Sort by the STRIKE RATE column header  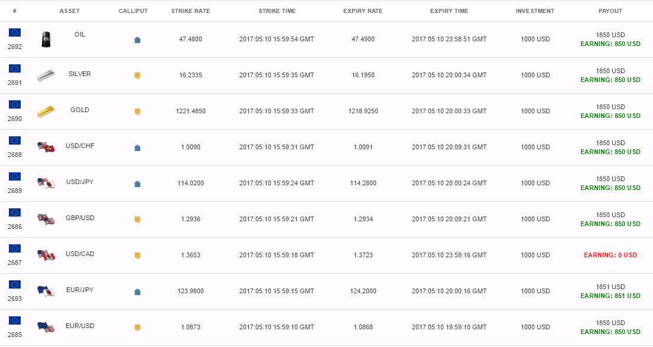191,11
